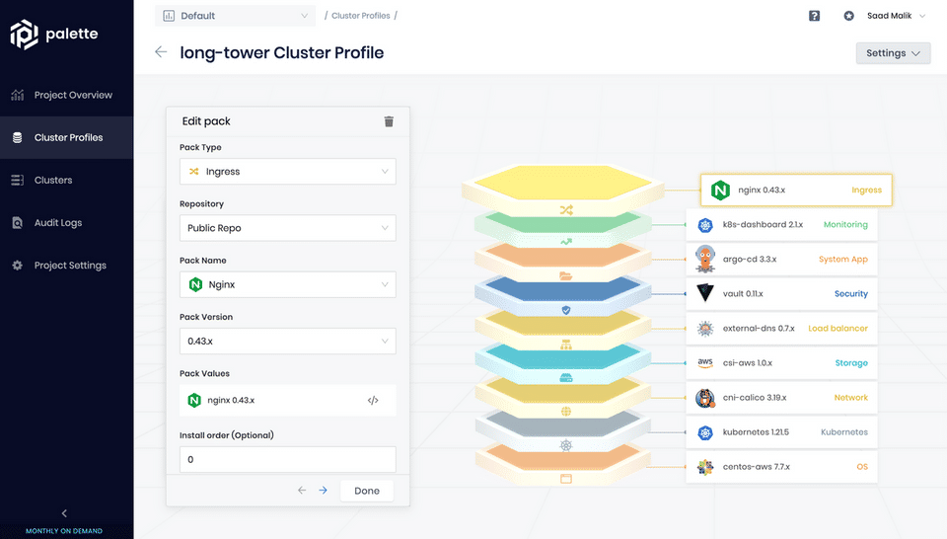The width and height of the screenshot is (947, 539).
Task: Click the centos-aws pack icon
Action: [x=704, y=467]
